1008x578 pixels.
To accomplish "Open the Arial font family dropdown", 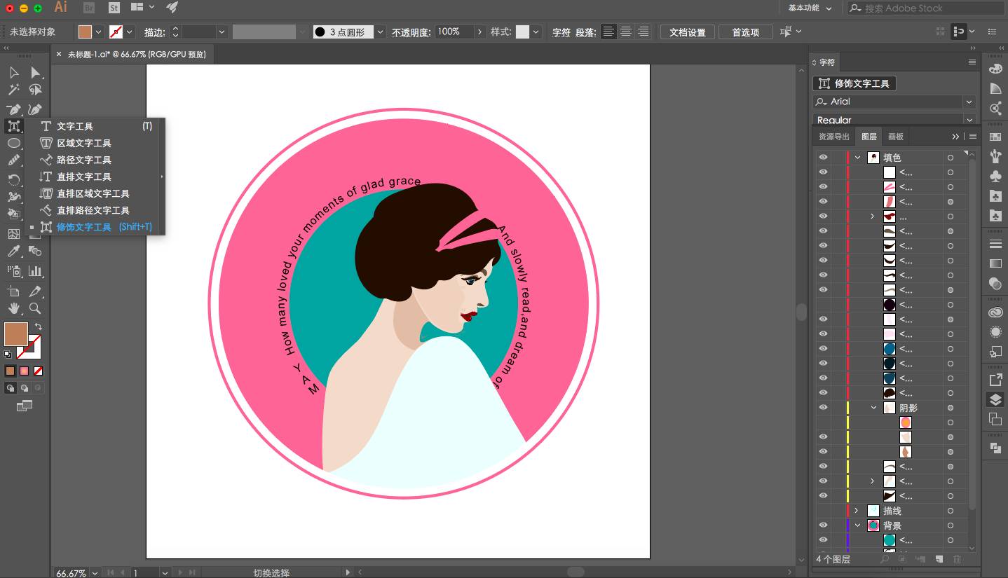I will point(969,102).
